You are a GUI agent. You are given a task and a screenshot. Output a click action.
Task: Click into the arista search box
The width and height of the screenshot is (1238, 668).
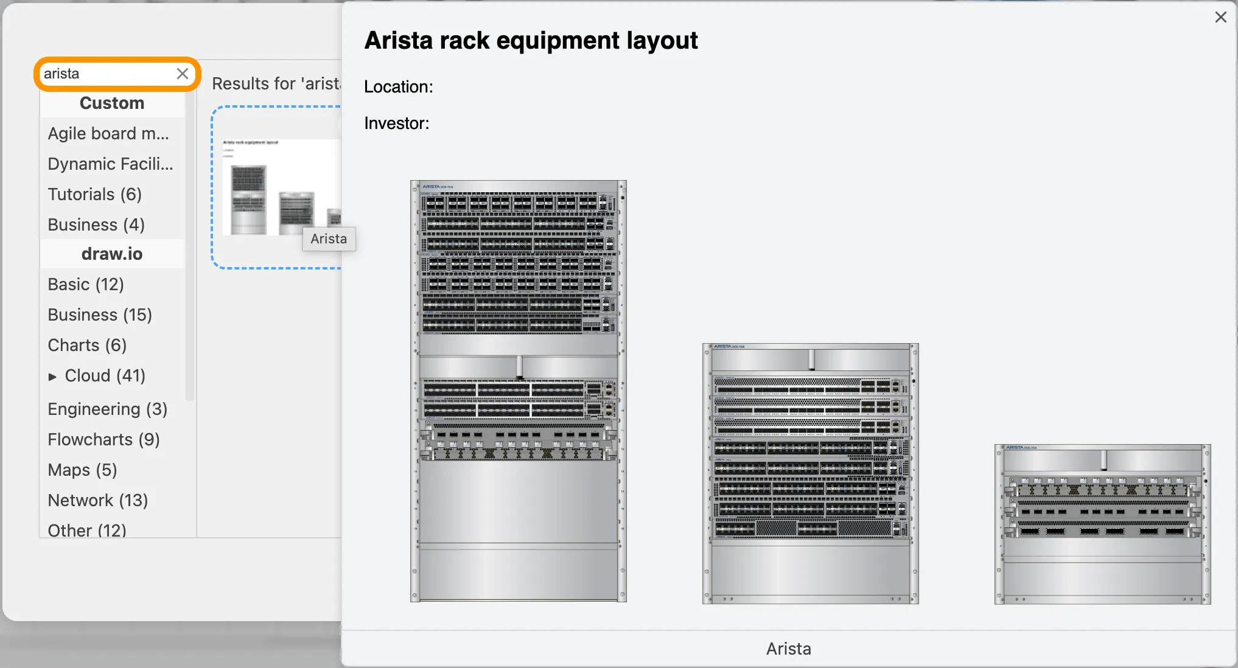(107, 74)
